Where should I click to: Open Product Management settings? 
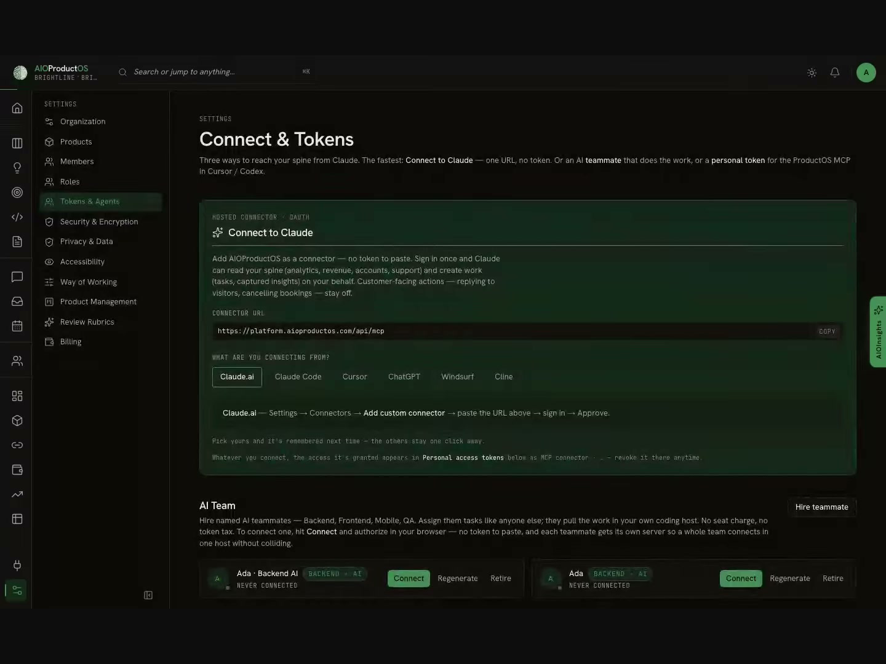pyautogui.click(x=101, y=302)
